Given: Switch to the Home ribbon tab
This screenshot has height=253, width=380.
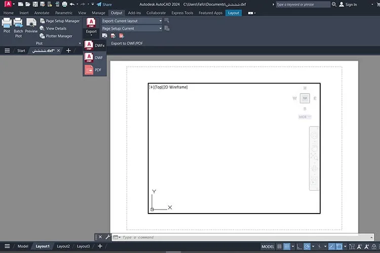Looking at the screenshot, I should tap(9, 13).
